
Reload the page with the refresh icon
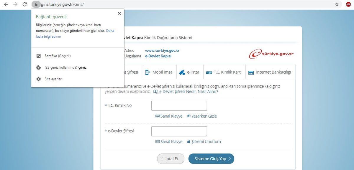[x=24, y=4]
